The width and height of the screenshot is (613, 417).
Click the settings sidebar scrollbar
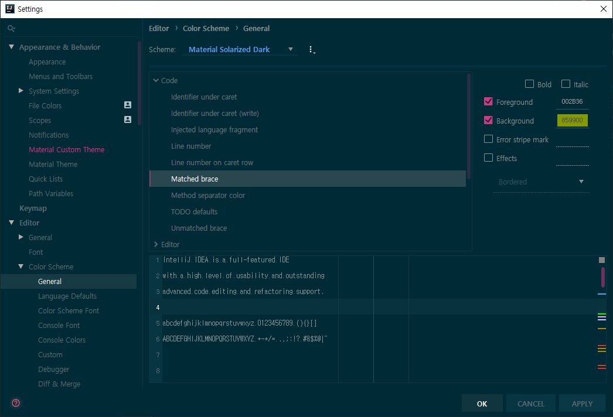(x=139, y=83)
